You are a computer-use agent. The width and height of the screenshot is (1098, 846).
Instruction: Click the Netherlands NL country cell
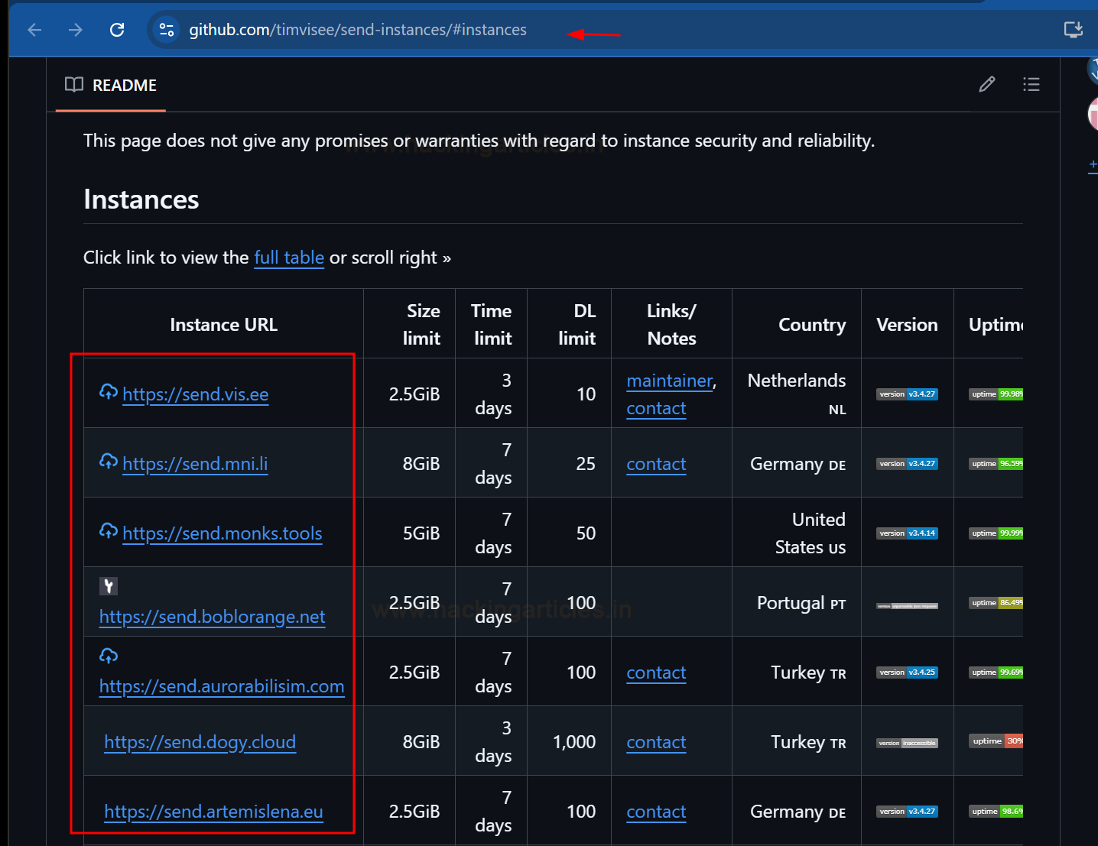(797, 394)
